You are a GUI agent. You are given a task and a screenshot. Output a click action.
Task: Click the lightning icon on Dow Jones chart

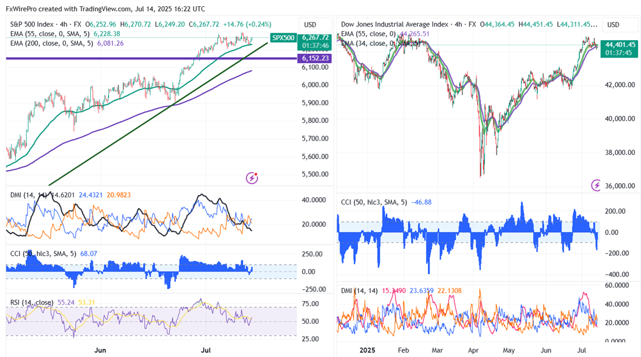[x=596, y=185]
